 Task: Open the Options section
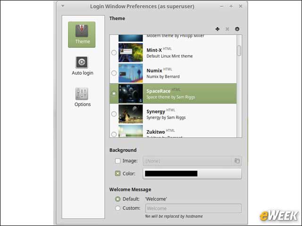(83, 97)
